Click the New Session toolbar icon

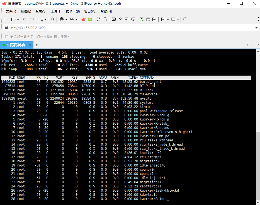coord(7,19)
